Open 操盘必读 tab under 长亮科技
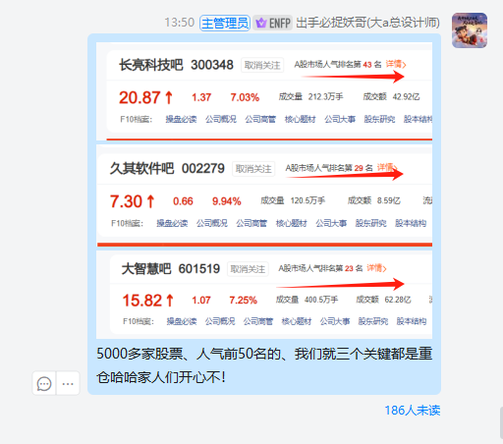503x444 pixels. click(181, 119)
